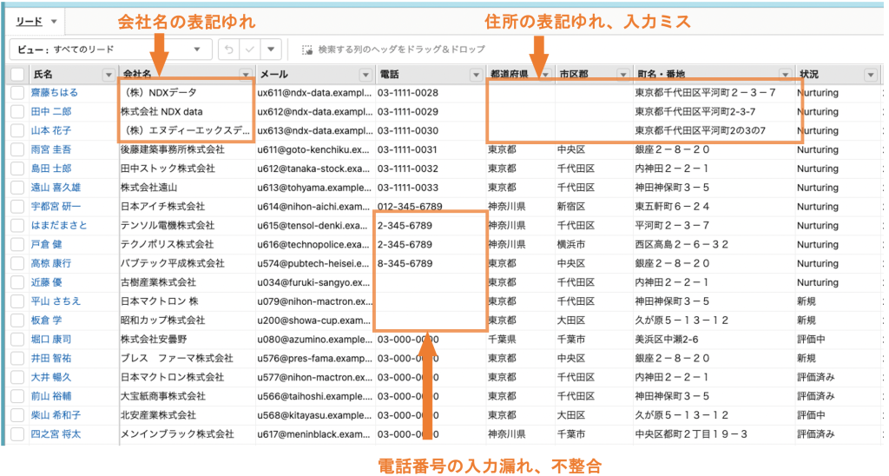Click the undo arrow icon in the toolbar
889x476 pixels.
coord(227,50)
